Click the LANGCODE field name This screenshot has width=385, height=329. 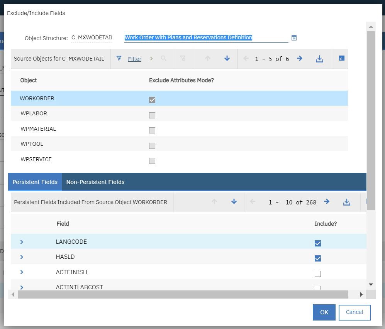71,242
